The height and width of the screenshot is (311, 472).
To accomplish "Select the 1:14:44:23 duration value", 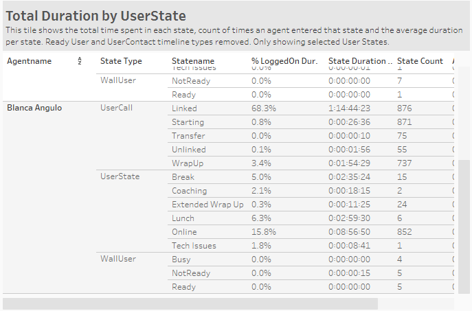I will pos(350,108).
